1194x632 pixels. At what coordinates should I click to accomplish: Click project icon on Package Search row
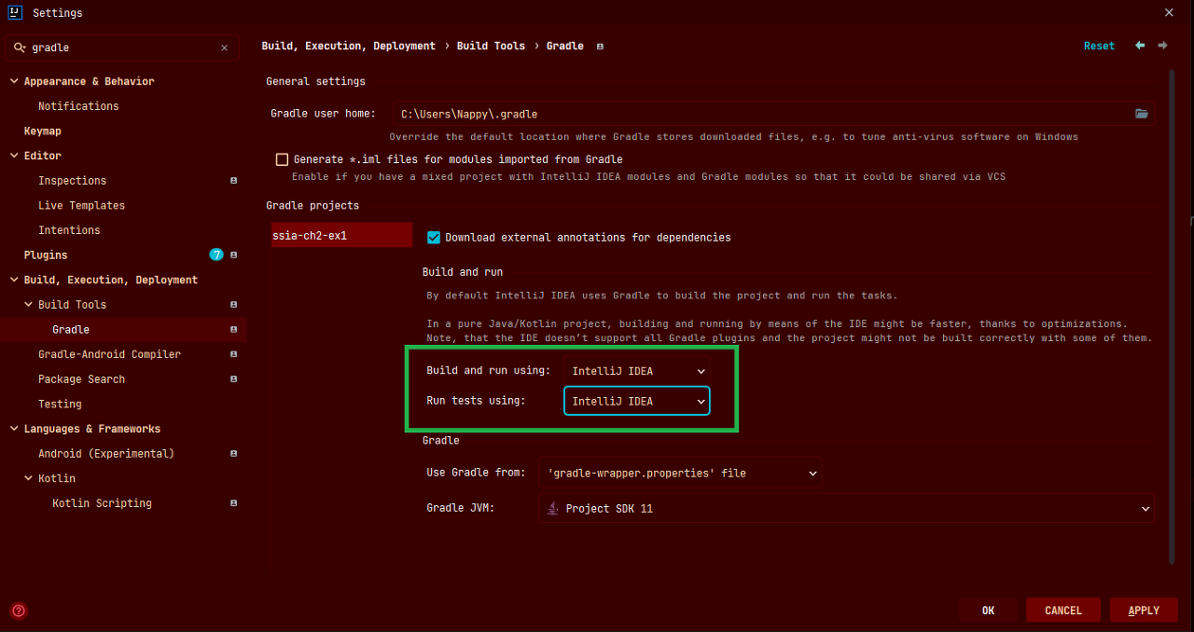point(233,379)
